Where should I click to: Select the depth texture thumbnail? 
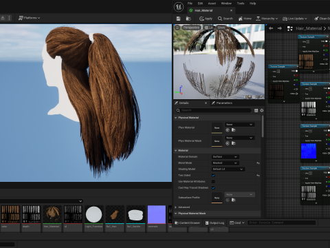click(32, 214)
